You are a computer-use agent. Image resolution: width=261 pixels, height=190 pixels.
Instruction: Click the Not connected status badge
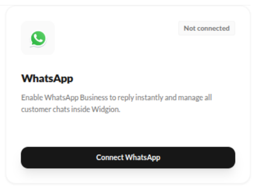tap(207, 28)
